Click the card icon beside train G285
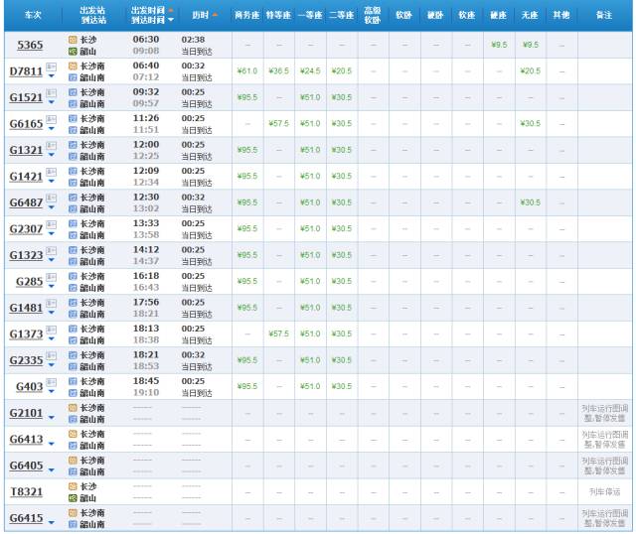This screenshot has height=534, width=636. 51,277
